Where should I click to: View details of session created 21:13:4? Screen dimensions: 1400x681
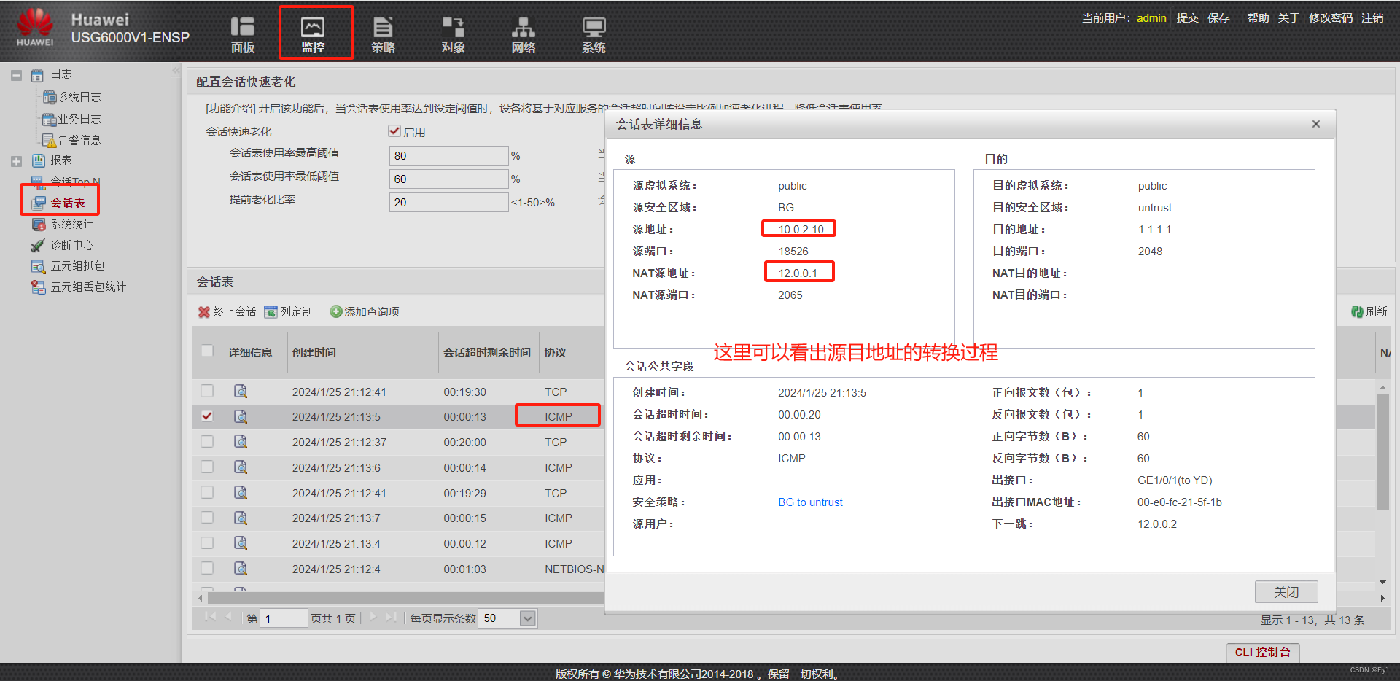tap(241, 542)
